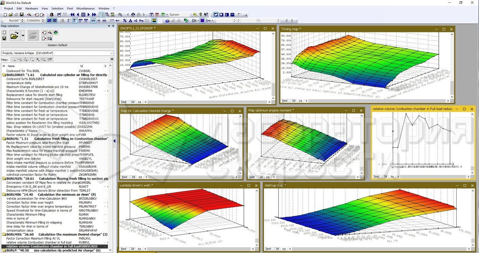
Task: Jump to the last map with the double-right arrow
Action: (94, 14)
